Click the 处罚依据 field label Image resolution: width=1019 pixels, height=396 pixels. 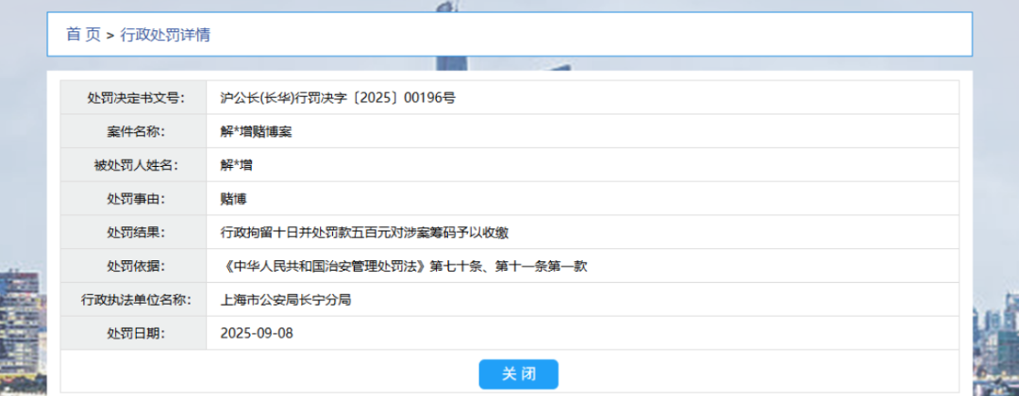134,266
